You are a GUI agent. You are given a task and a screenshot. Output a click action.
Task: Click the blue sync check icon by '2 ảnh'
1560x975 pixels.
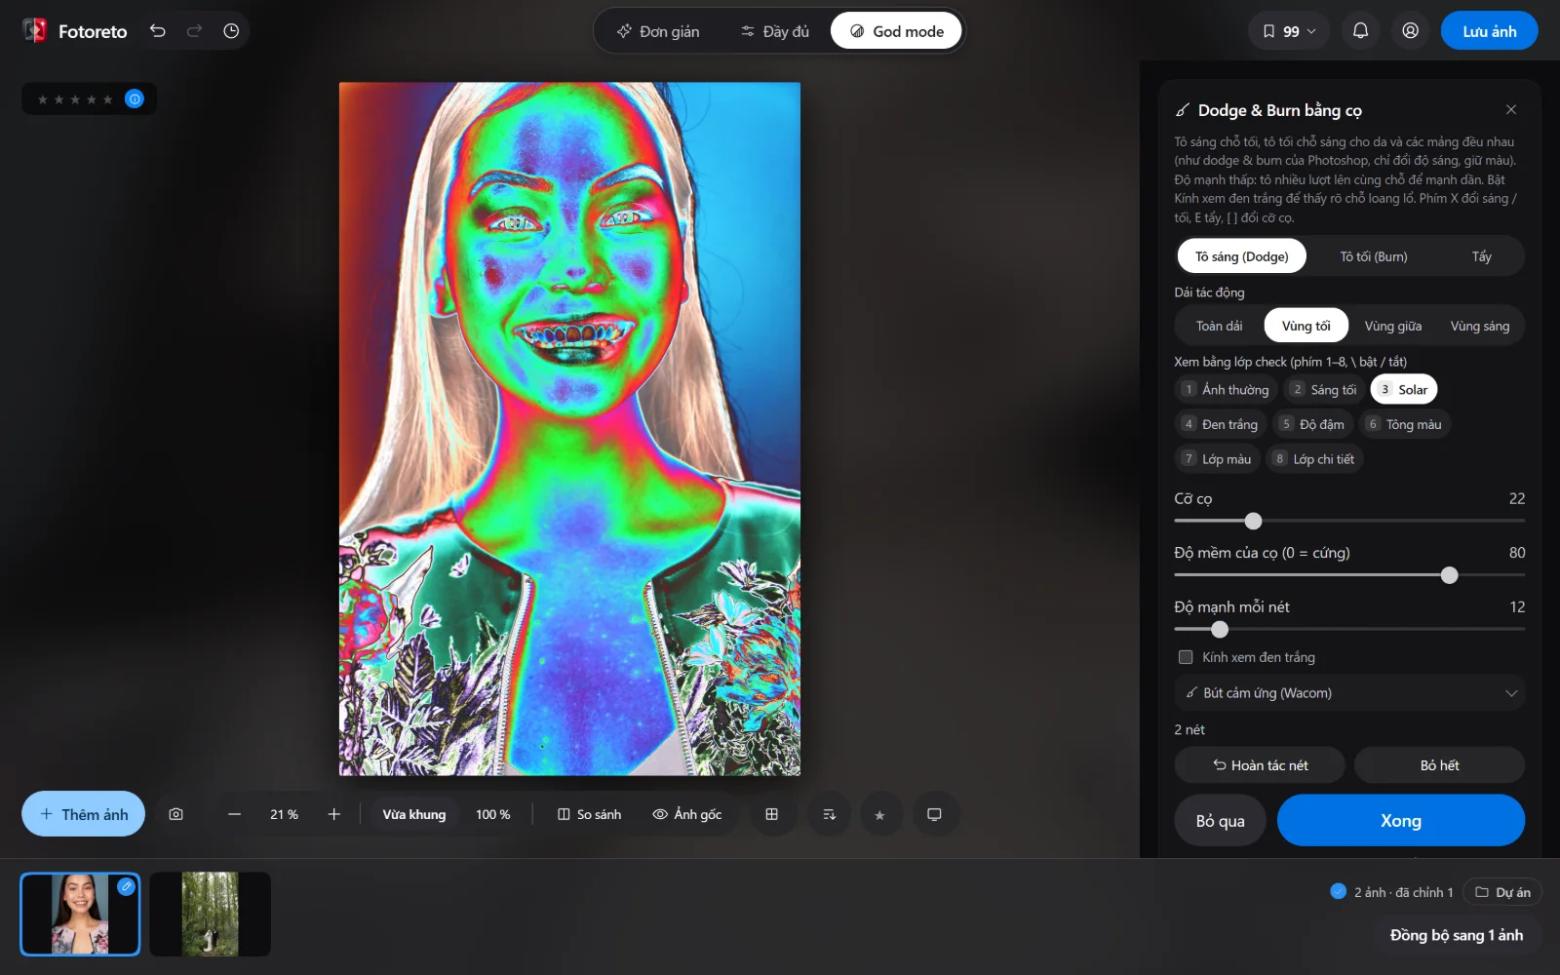(x=1338, y=891)
